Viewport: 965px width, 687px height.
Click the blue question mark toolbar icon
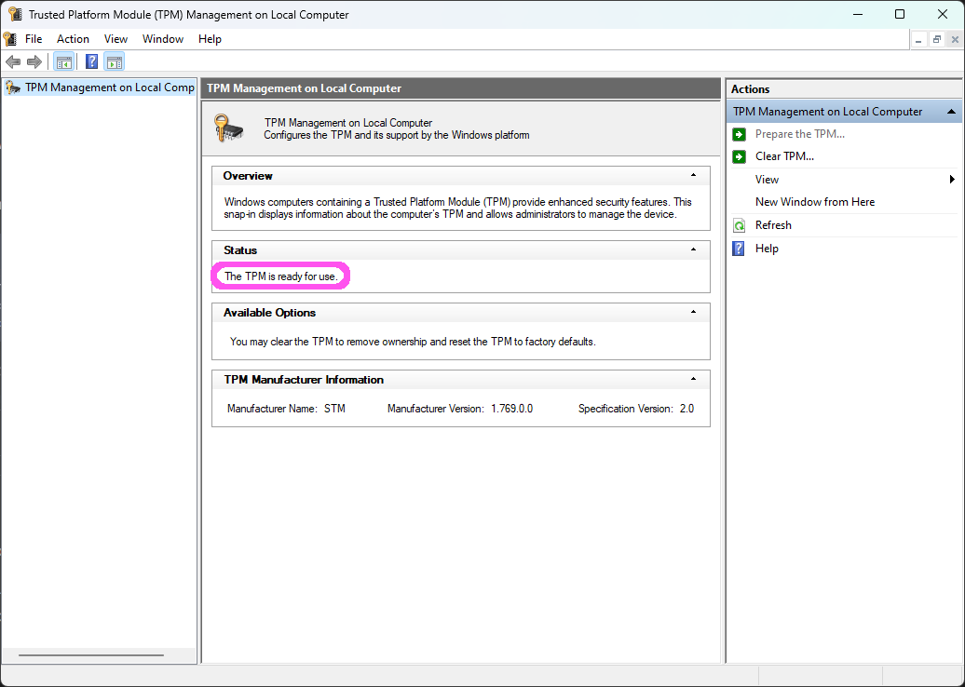pyautogui.click(x=91, y=62)
